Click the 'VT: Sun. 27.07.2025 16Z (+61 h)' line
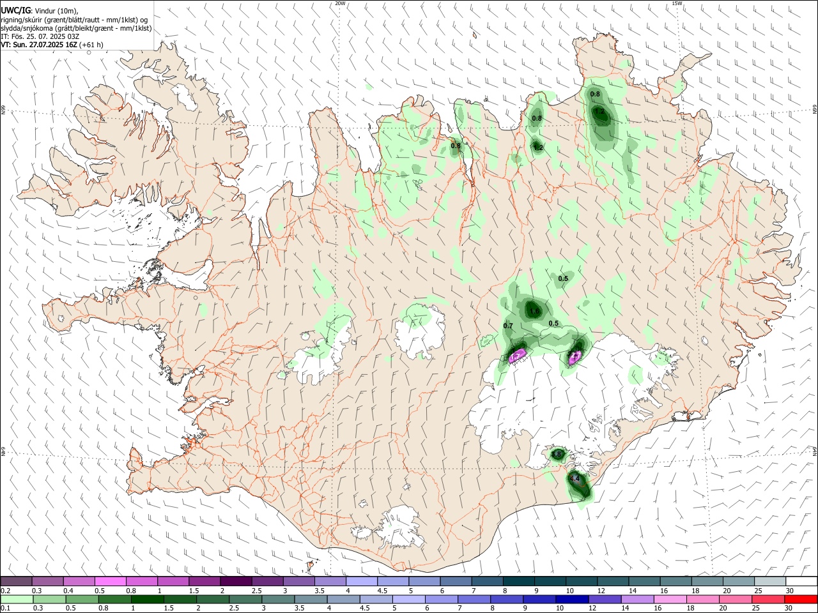Viewport: 818px width, 613px height. click(52, 45)
